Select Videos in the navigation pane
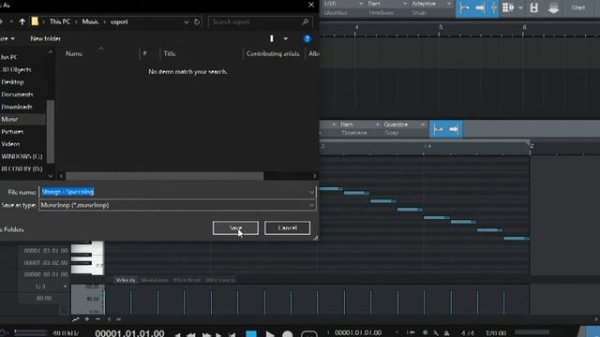The image size is (600, 337). pos(10,144)
